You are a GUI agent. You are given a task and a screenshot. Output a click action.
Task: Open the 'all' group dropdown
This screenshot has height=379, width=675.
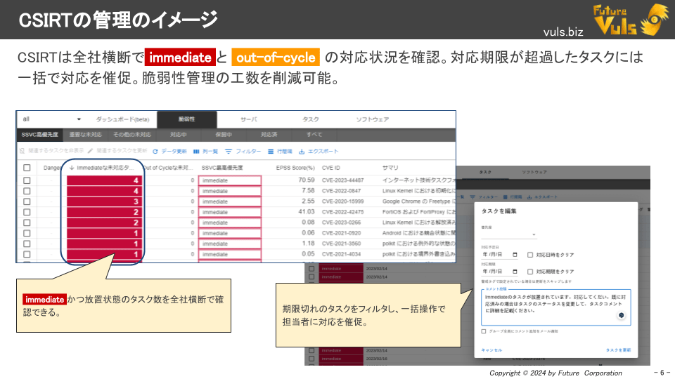[79, 119]
